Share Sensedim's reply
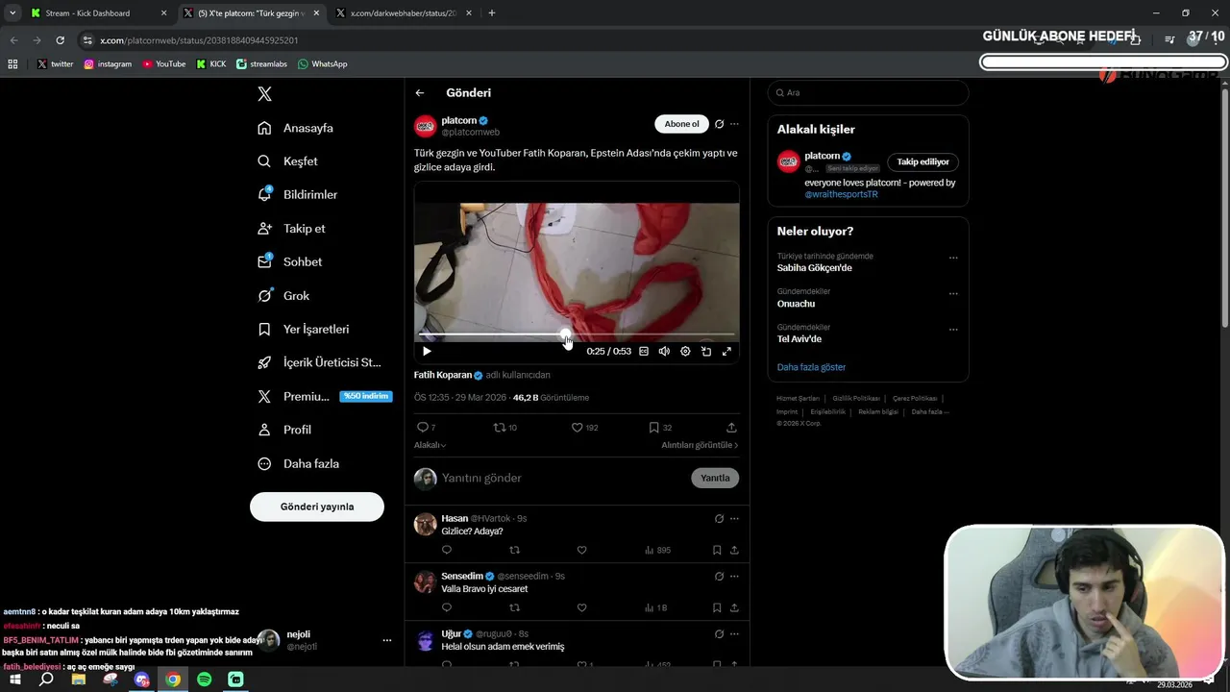 (734, 607)
